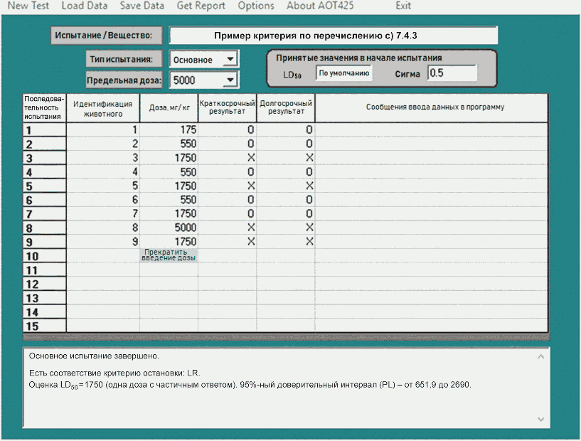Open the Options menu

point(256,6)
